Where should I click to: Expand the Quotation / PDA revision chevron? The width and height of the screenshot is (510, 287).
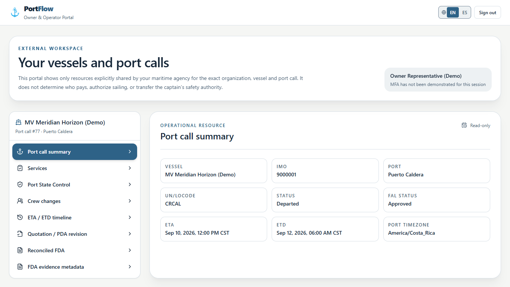coord(130,234)
